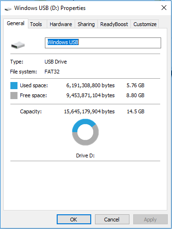The width and height of the screenshot is (172, 229).
Task: Click the 'FAT32' file system value
Action: [52, 72]
